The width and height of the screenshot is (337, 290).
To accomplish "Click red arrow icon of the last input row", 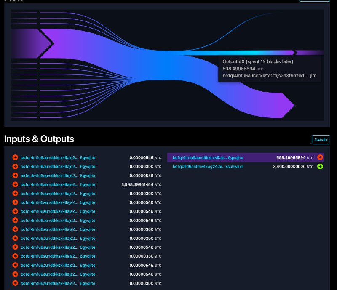I will pyautogui.click(x=15, y=283).
